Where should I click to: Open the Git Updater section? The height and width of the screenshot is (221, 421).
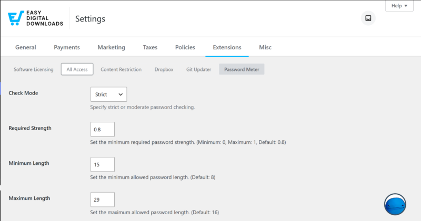tap(199, 69)
